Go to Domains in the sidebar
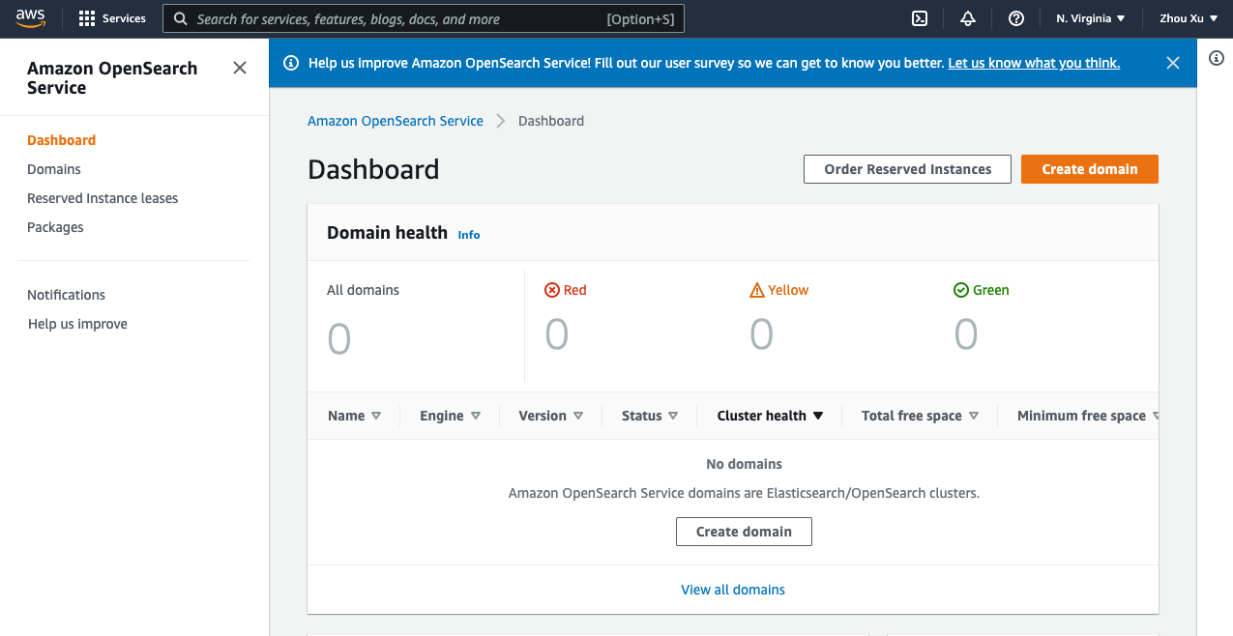The height and width of the screenshot is (636, 1233). point(54,169)
